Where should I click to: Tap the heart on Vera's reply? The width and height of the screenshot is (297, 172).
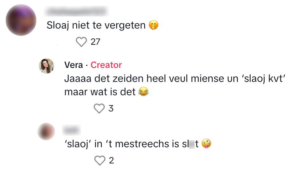pos(99,109)
